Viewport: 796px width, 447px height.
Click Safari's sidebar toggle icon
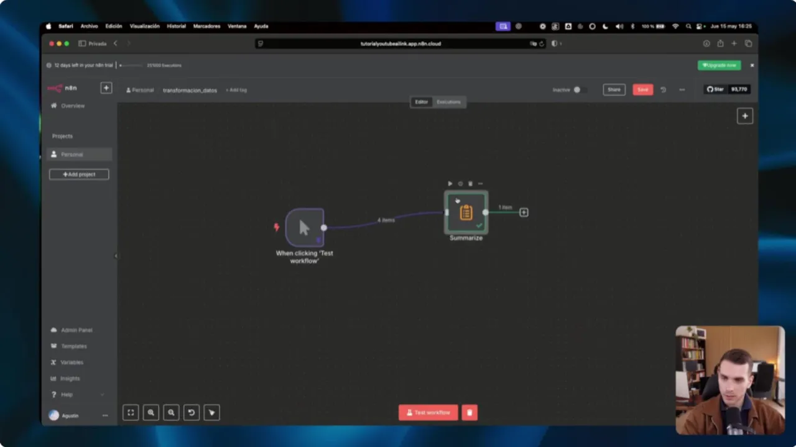82,43
